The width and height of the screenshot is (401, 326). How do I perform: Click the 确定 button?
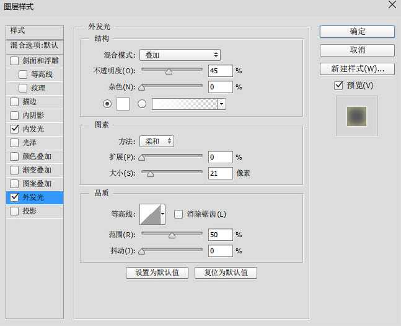coord(357,32)
